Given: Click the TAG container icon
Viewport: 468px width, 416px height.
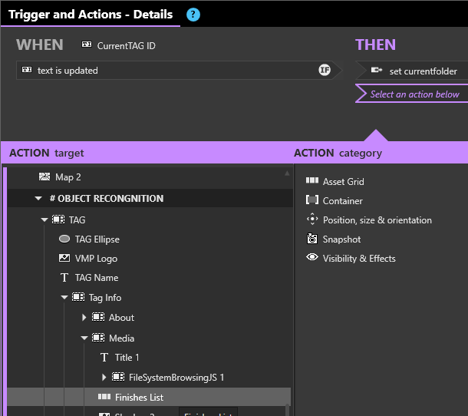Looking at the screenshot, I should [x=58, y=220].
